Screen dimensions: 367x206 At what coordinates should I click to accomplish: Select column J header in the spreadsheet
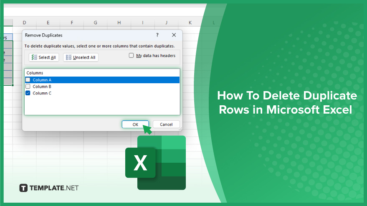[167, 22]
